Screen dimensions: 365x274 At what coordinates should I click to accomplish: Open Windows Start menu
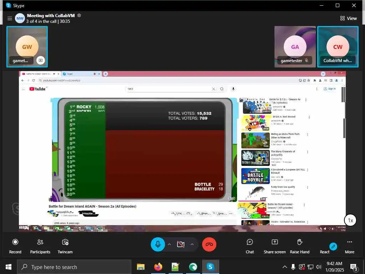[x=9, y=267]
